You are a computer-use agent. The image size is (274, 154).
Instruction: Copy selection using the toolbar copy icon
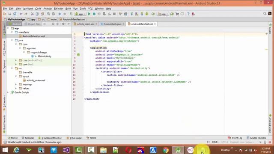pyautogui.click(x=37, y=14)
